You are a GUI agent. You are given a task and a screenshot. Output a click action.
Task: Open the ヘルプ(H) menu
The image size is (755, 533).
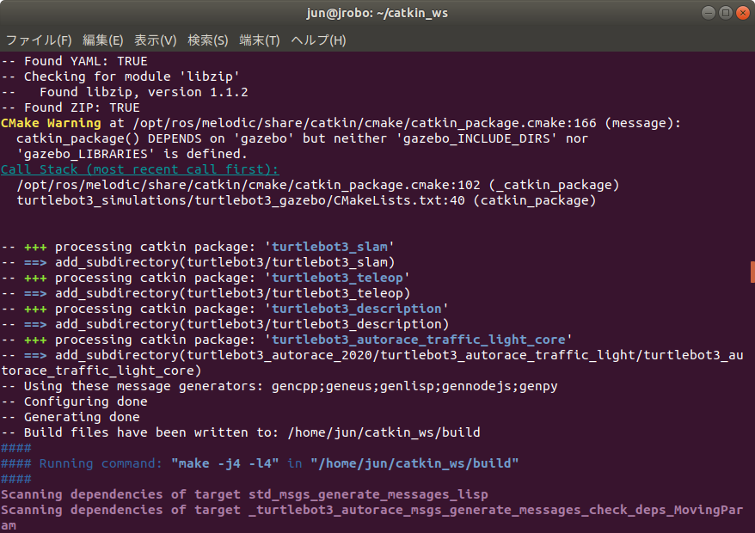click(318, 40)
